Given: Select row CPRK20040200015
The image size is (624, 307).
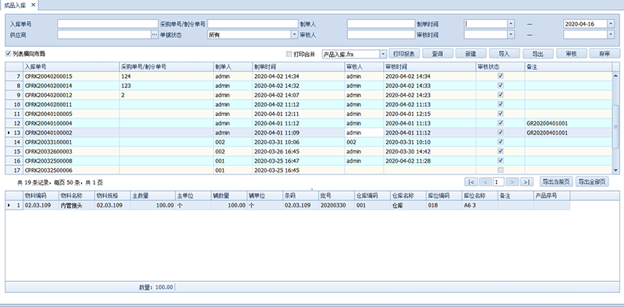Looking at the screenshot, I should pyautogui.click(x=308, y=76).
